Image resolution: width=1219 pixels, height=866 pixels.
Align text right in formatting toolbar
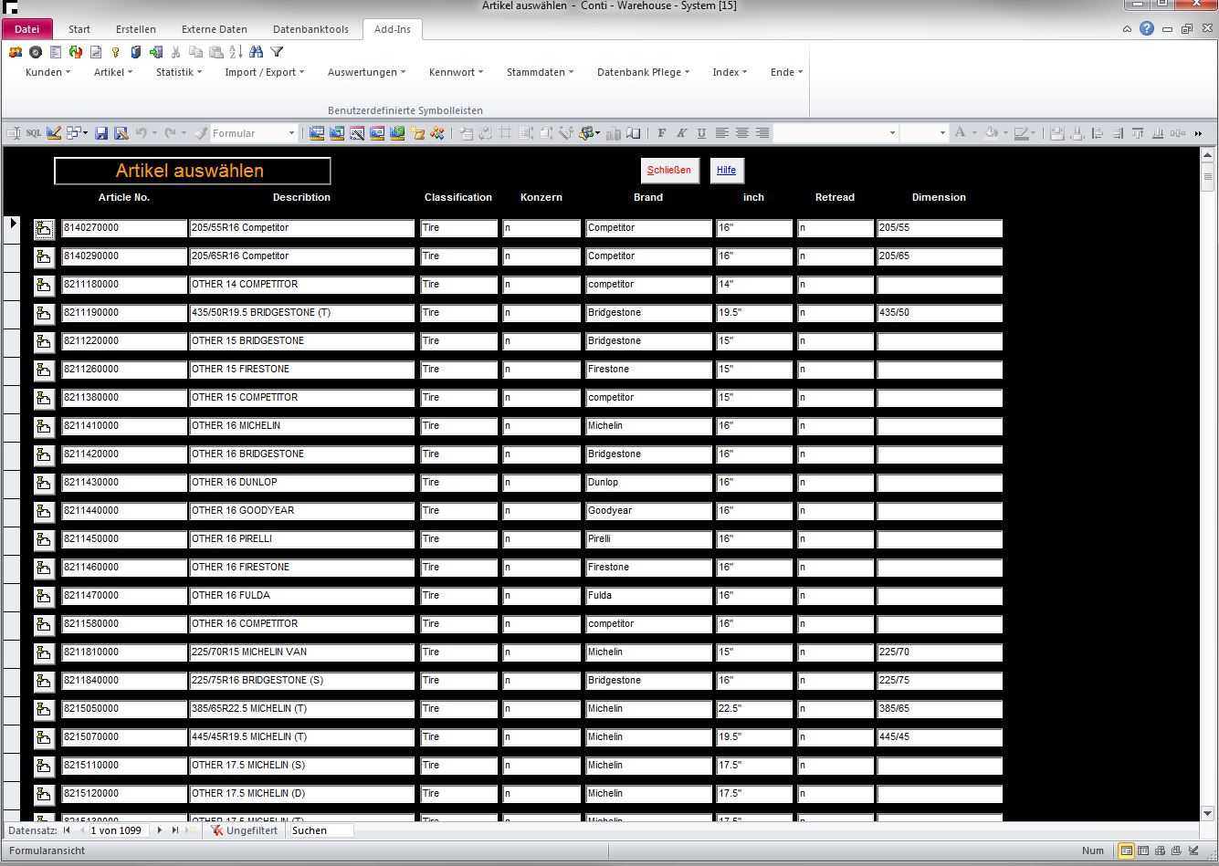coord(762,133)
